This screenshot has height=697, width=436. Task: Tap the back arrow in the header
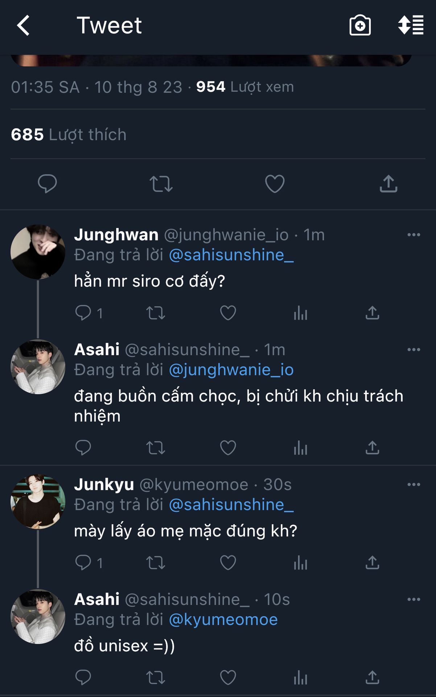tap(24, 25)
